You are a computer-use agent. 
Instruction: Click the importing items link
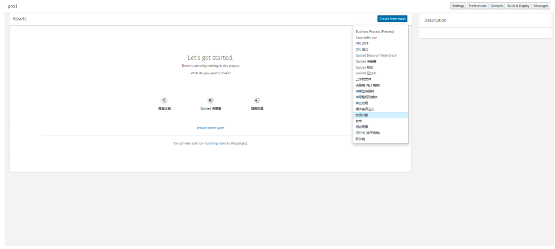[215, 143]
